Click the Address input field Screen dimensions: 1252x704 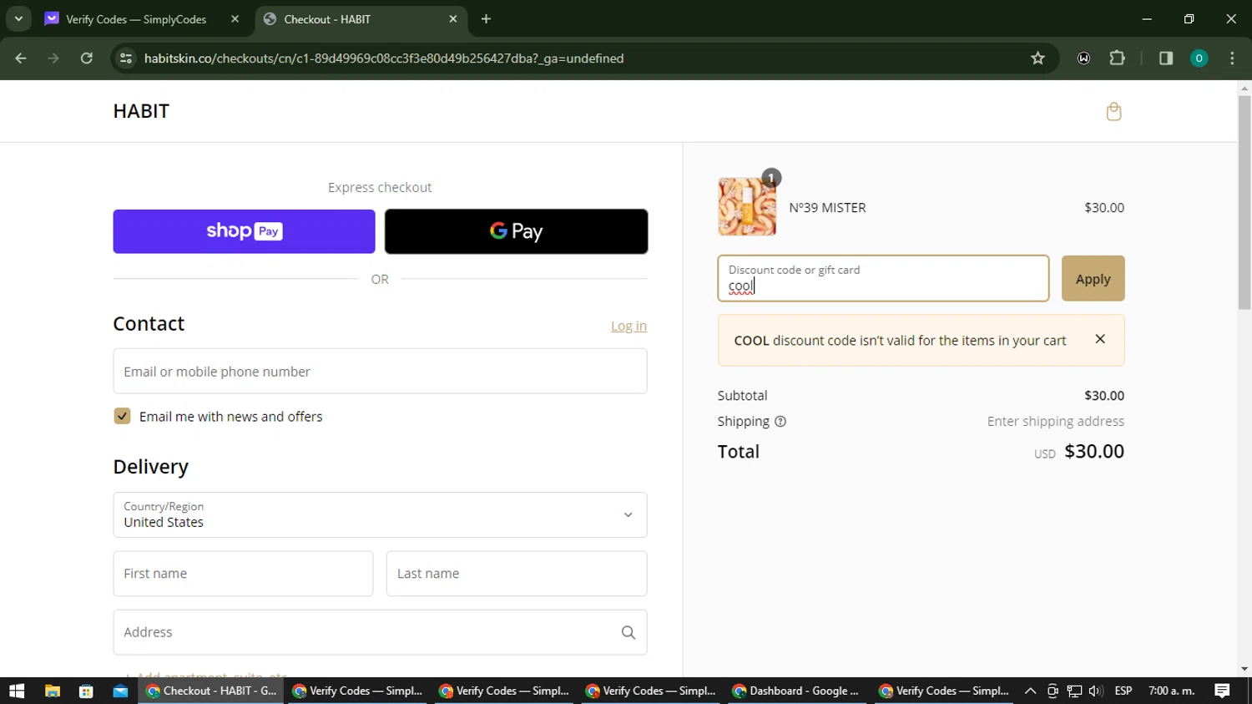pyautogui.click(x=380, y=632)
